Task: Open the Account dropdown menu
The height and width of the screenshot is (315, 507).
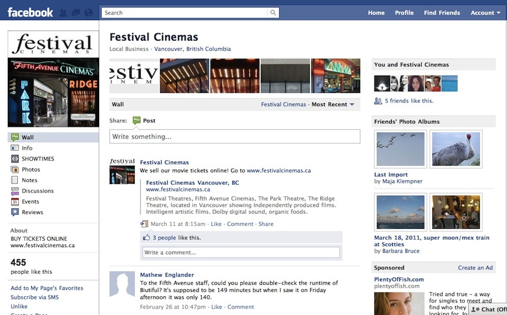Action: [x=485, y=13]
